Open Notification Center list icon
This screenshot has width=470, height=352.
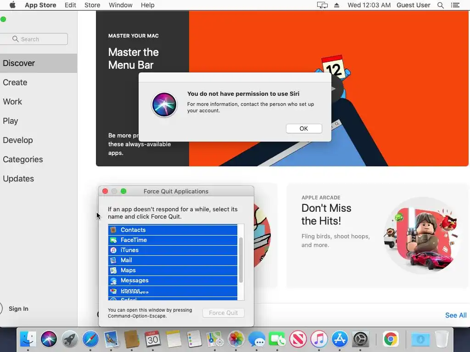(x=455, y=5)
